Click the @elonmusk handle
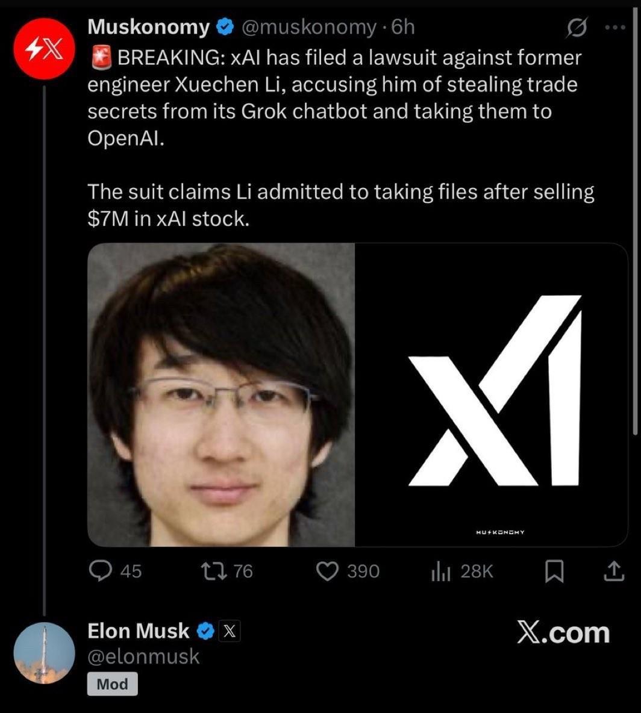Image resolution: width=641 pixels, height=713 pixels. pyautogui.click(x=143, y=656)
